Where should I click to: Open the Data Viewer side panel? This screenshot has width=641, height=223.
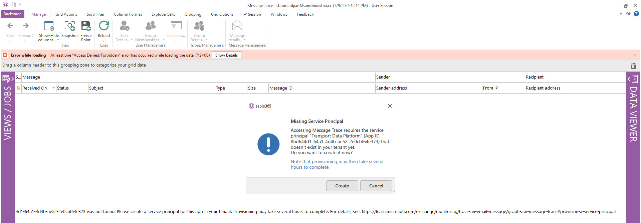tap(633, 113)
